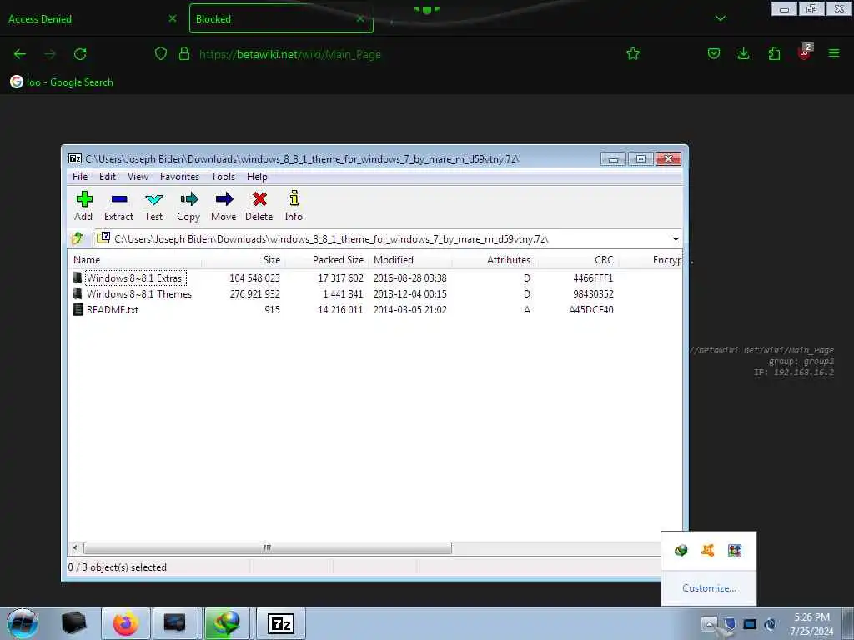Click the horizontal scrollbar left arrow
This screenshot has width=854, height=640.
pyautogui.click(x=75, y=548)
